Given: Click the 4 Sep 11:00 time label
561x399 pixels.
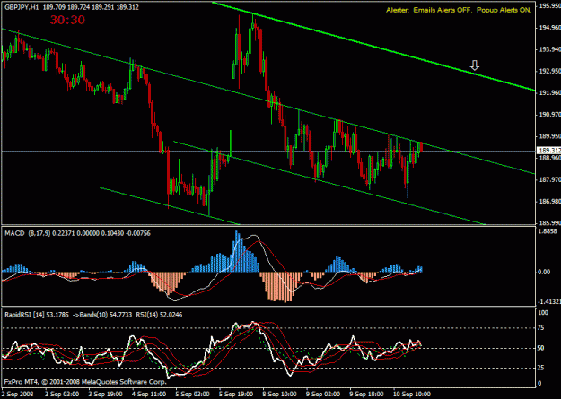Looking at the screenshot, I should pyautogui.click(x=148, y=394).
